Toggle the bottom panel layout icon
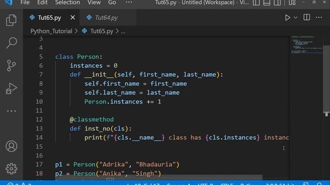330x185 pixels. pos(267,3)
